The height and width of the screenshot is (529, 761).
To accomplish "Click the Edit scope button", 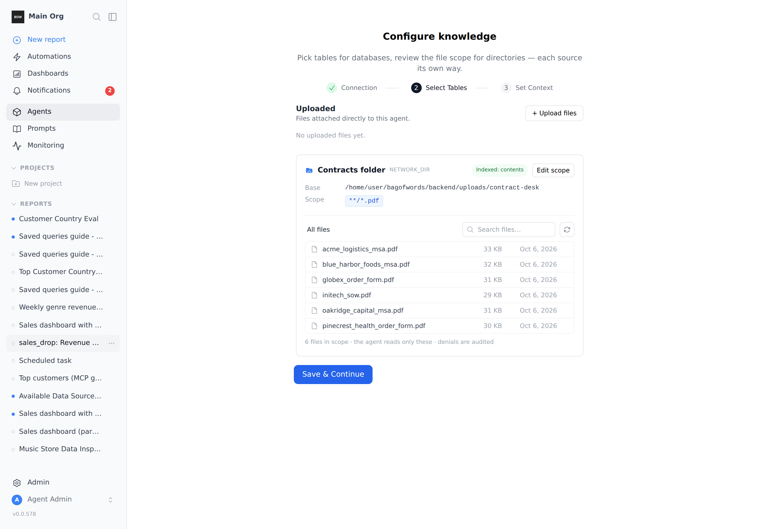I will pyautogui.click(x=553, y=170).
